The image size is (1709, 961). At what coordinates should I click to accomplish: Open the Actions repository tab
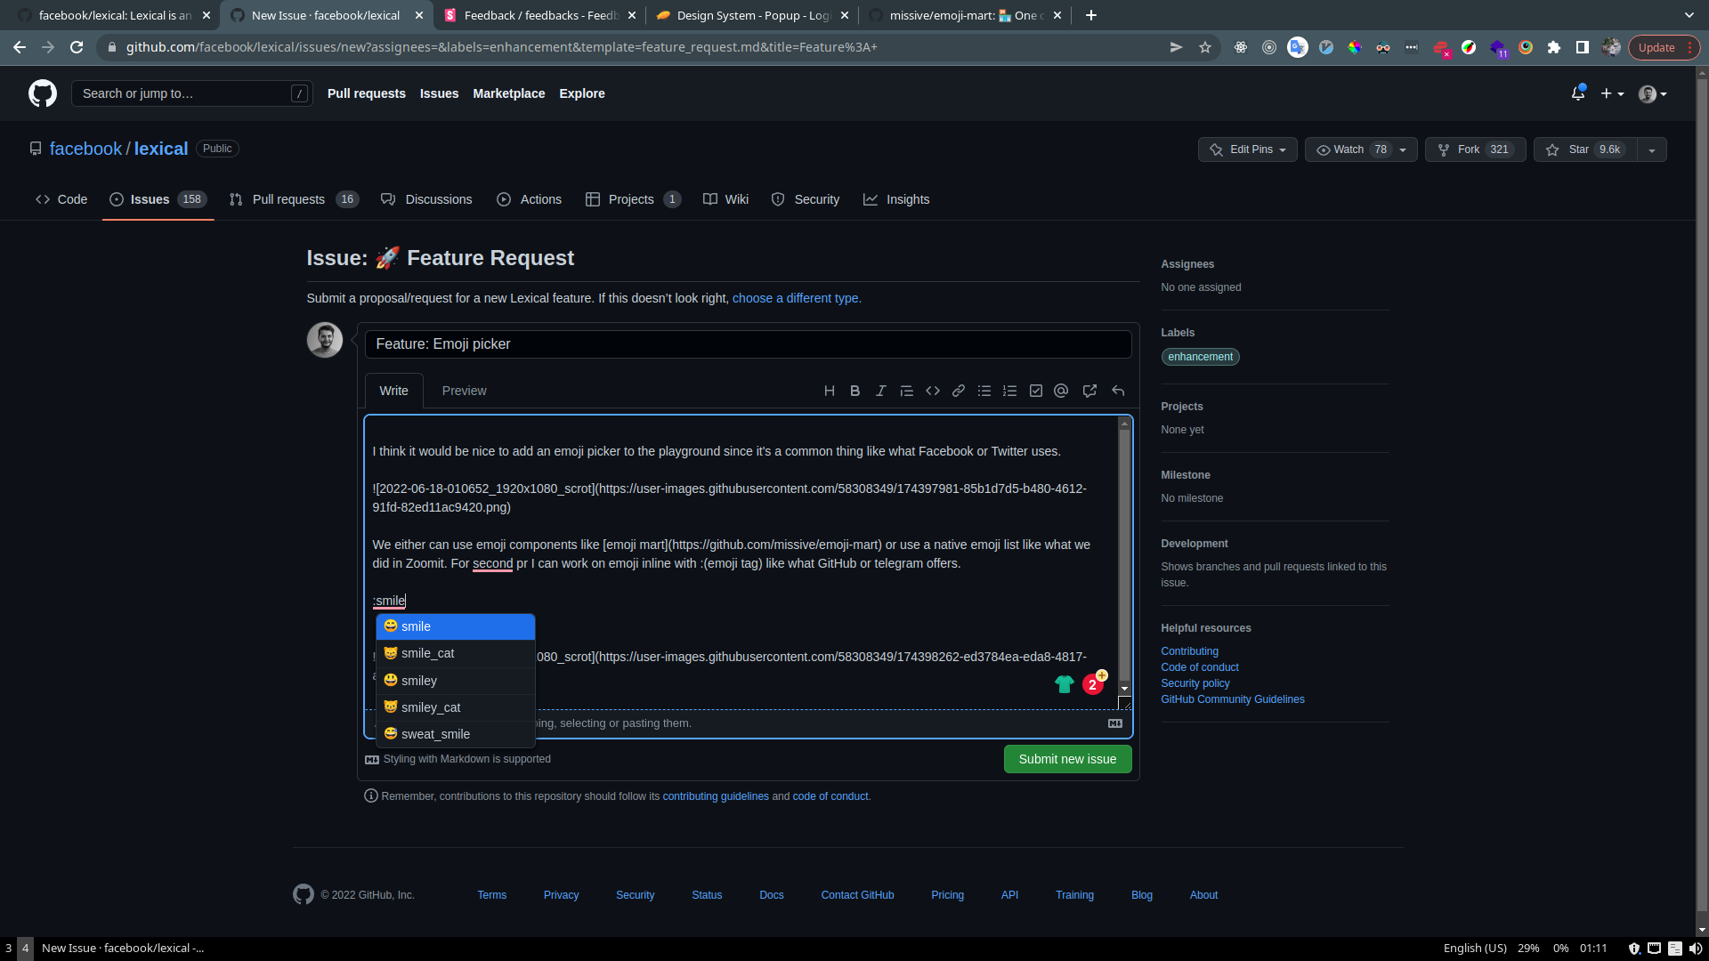[x=530, y=199]
